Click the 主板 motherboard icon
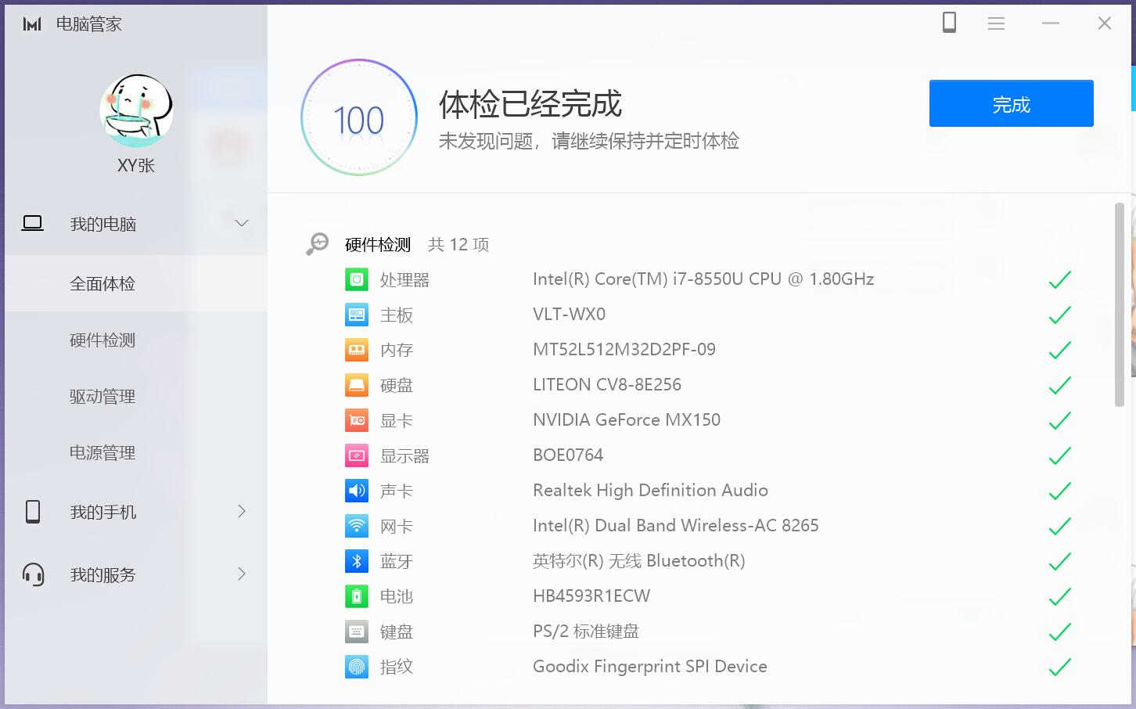1136x709 pixels. tap(356, 314)
